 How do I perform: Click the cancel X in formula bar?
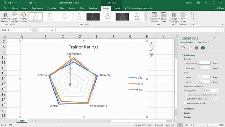coord(40,30)
